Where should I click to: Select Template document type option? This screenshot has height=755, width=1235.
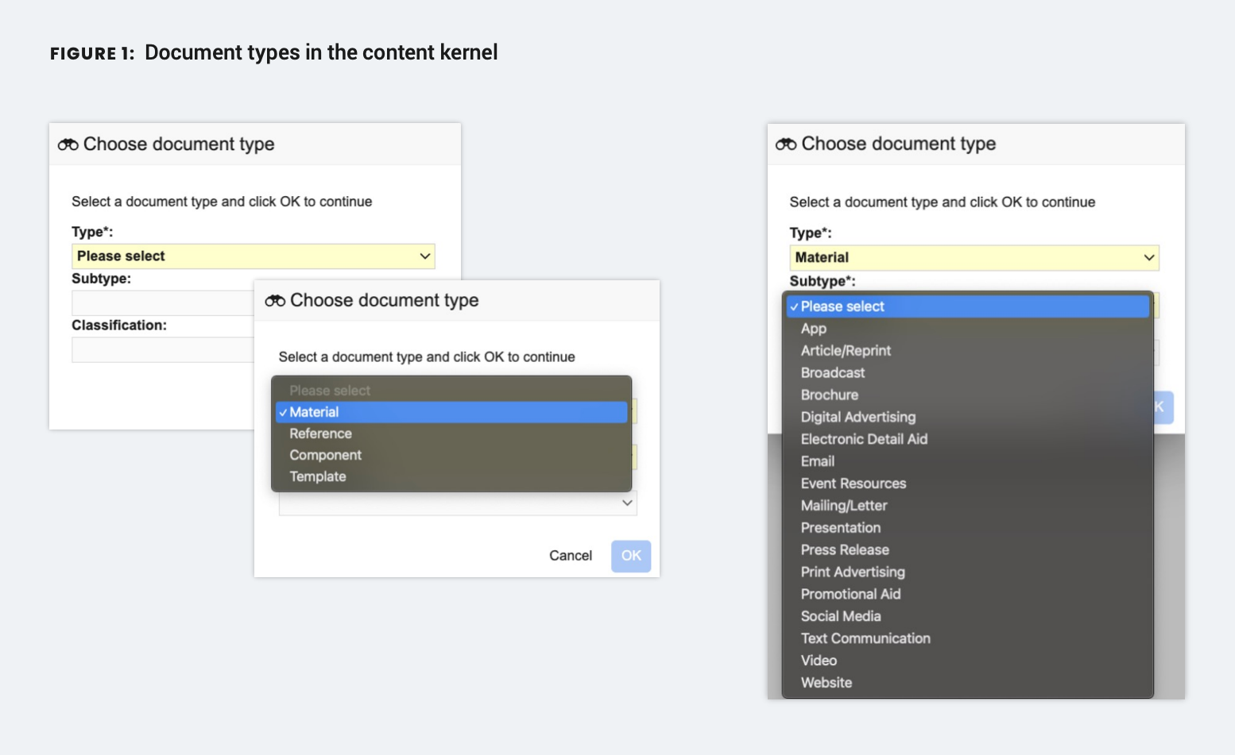pyautogui.click(x=318, y=476)
